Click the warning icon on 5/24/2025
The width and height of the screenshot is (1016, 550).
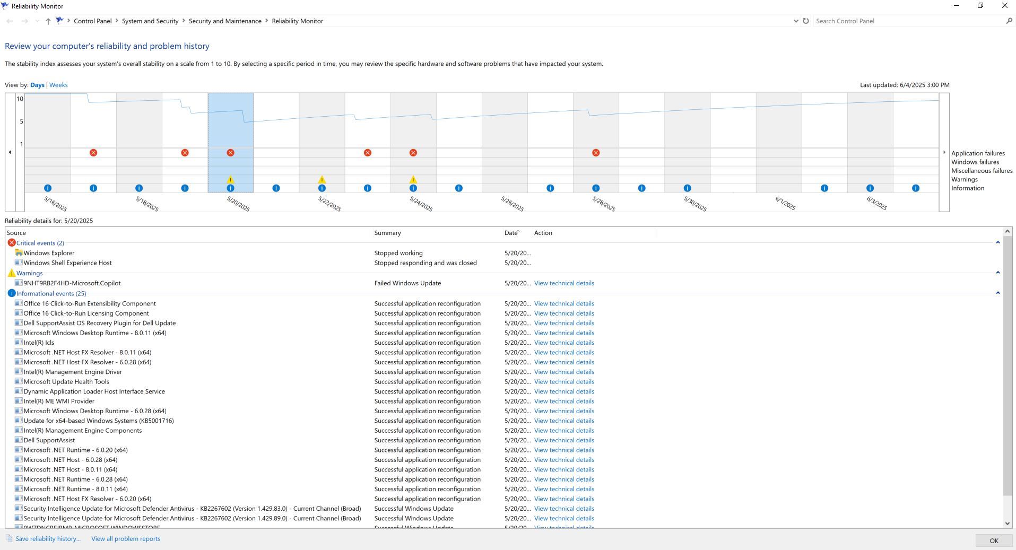pos(413,180)
